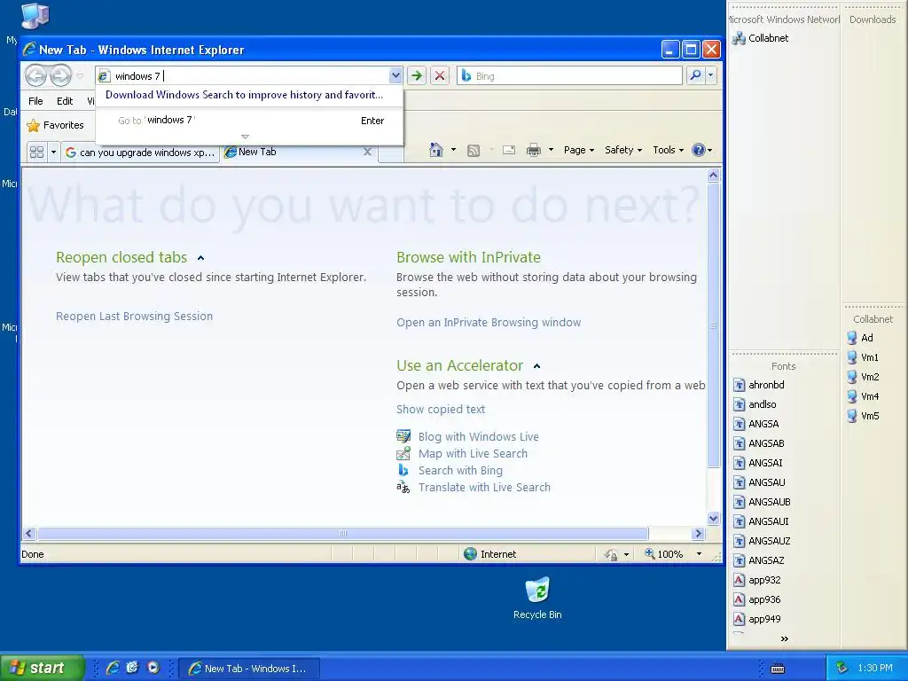
Task: Click Reopen Last Browsing Session link
Action: [x=135, y=317]
